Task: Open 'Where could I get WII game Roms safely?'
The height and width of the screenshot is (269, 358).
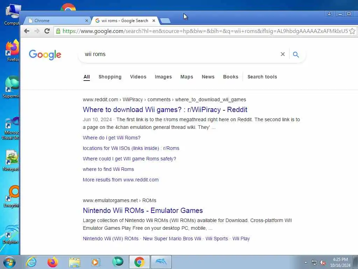Action: (x=129, y=159)
